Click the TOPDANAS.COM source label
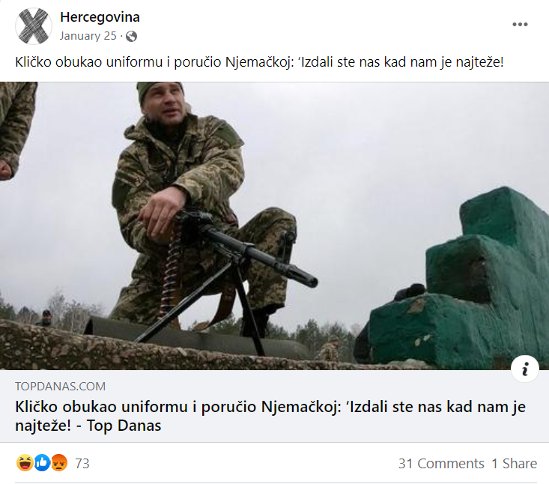This screenshot has height=484, width=549. point(60,387)
